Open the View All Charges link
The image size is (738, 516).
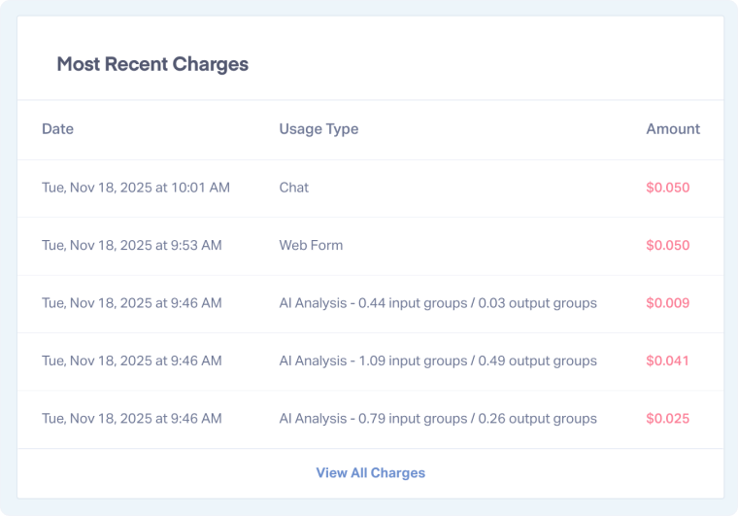tap(370, 473)
